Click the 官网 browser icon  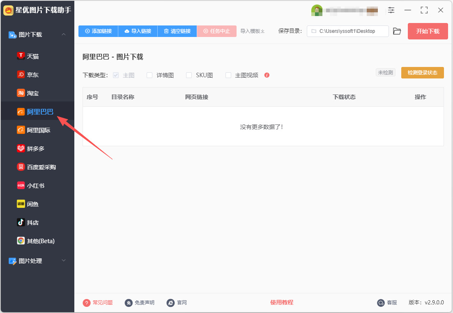(170, 303)
